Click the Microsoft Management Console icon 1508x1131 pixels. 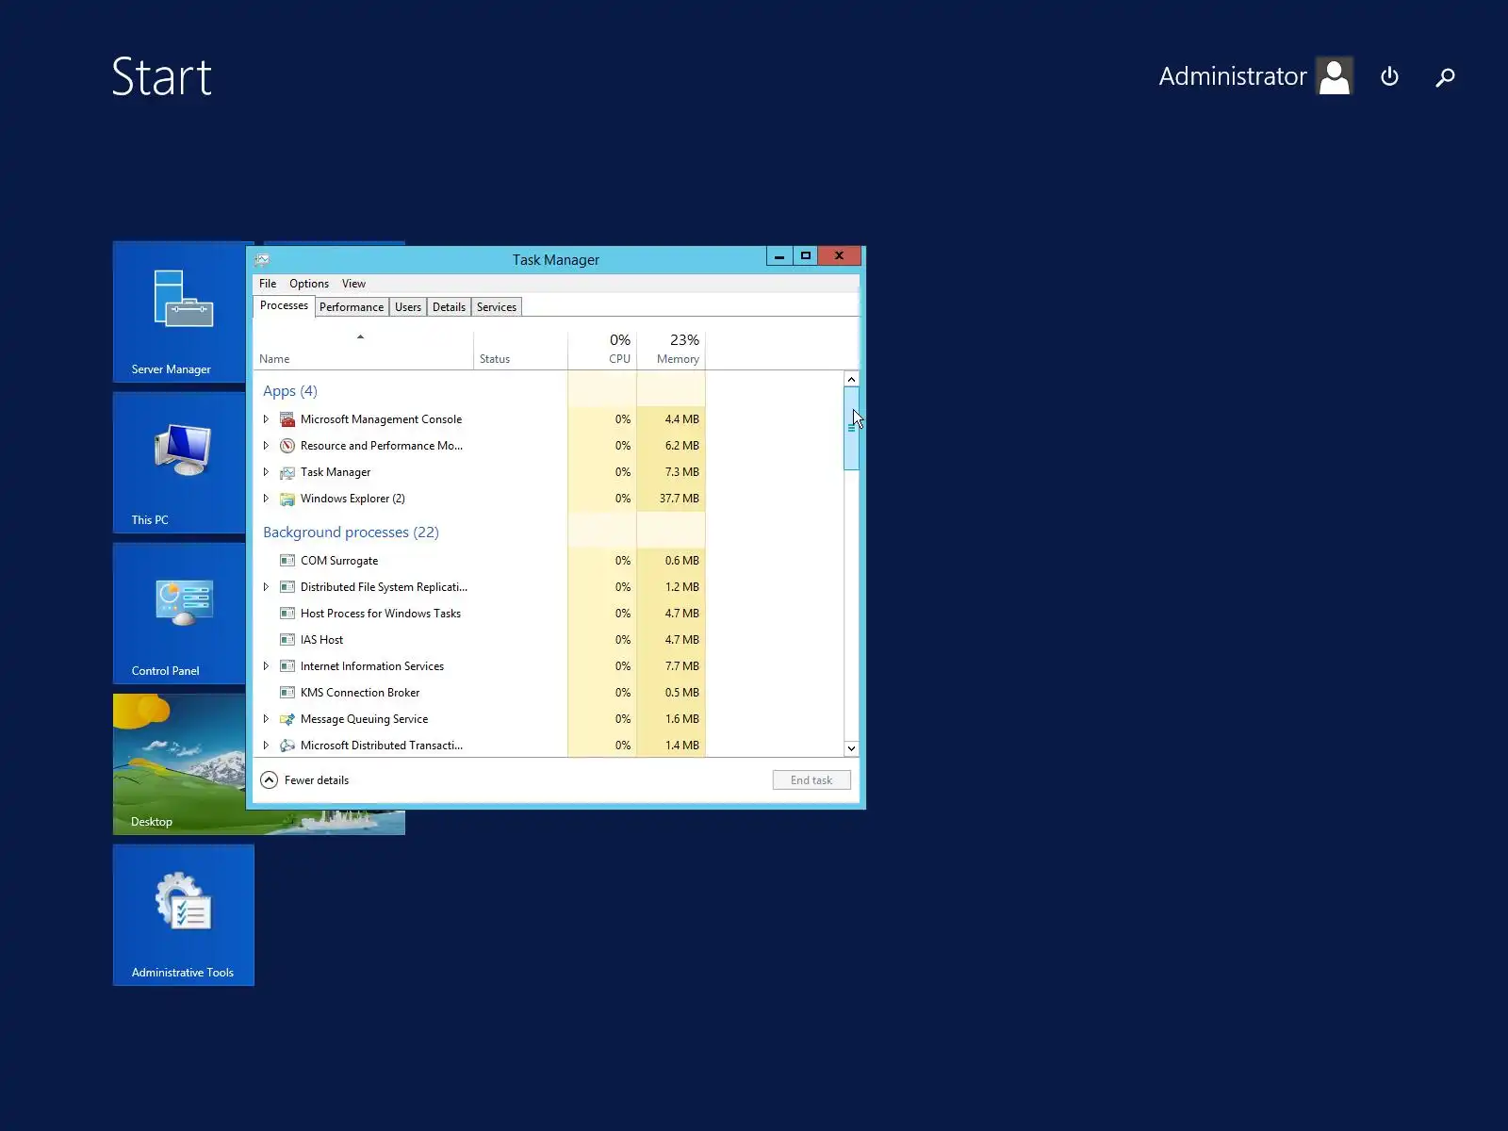coord(287,419)
